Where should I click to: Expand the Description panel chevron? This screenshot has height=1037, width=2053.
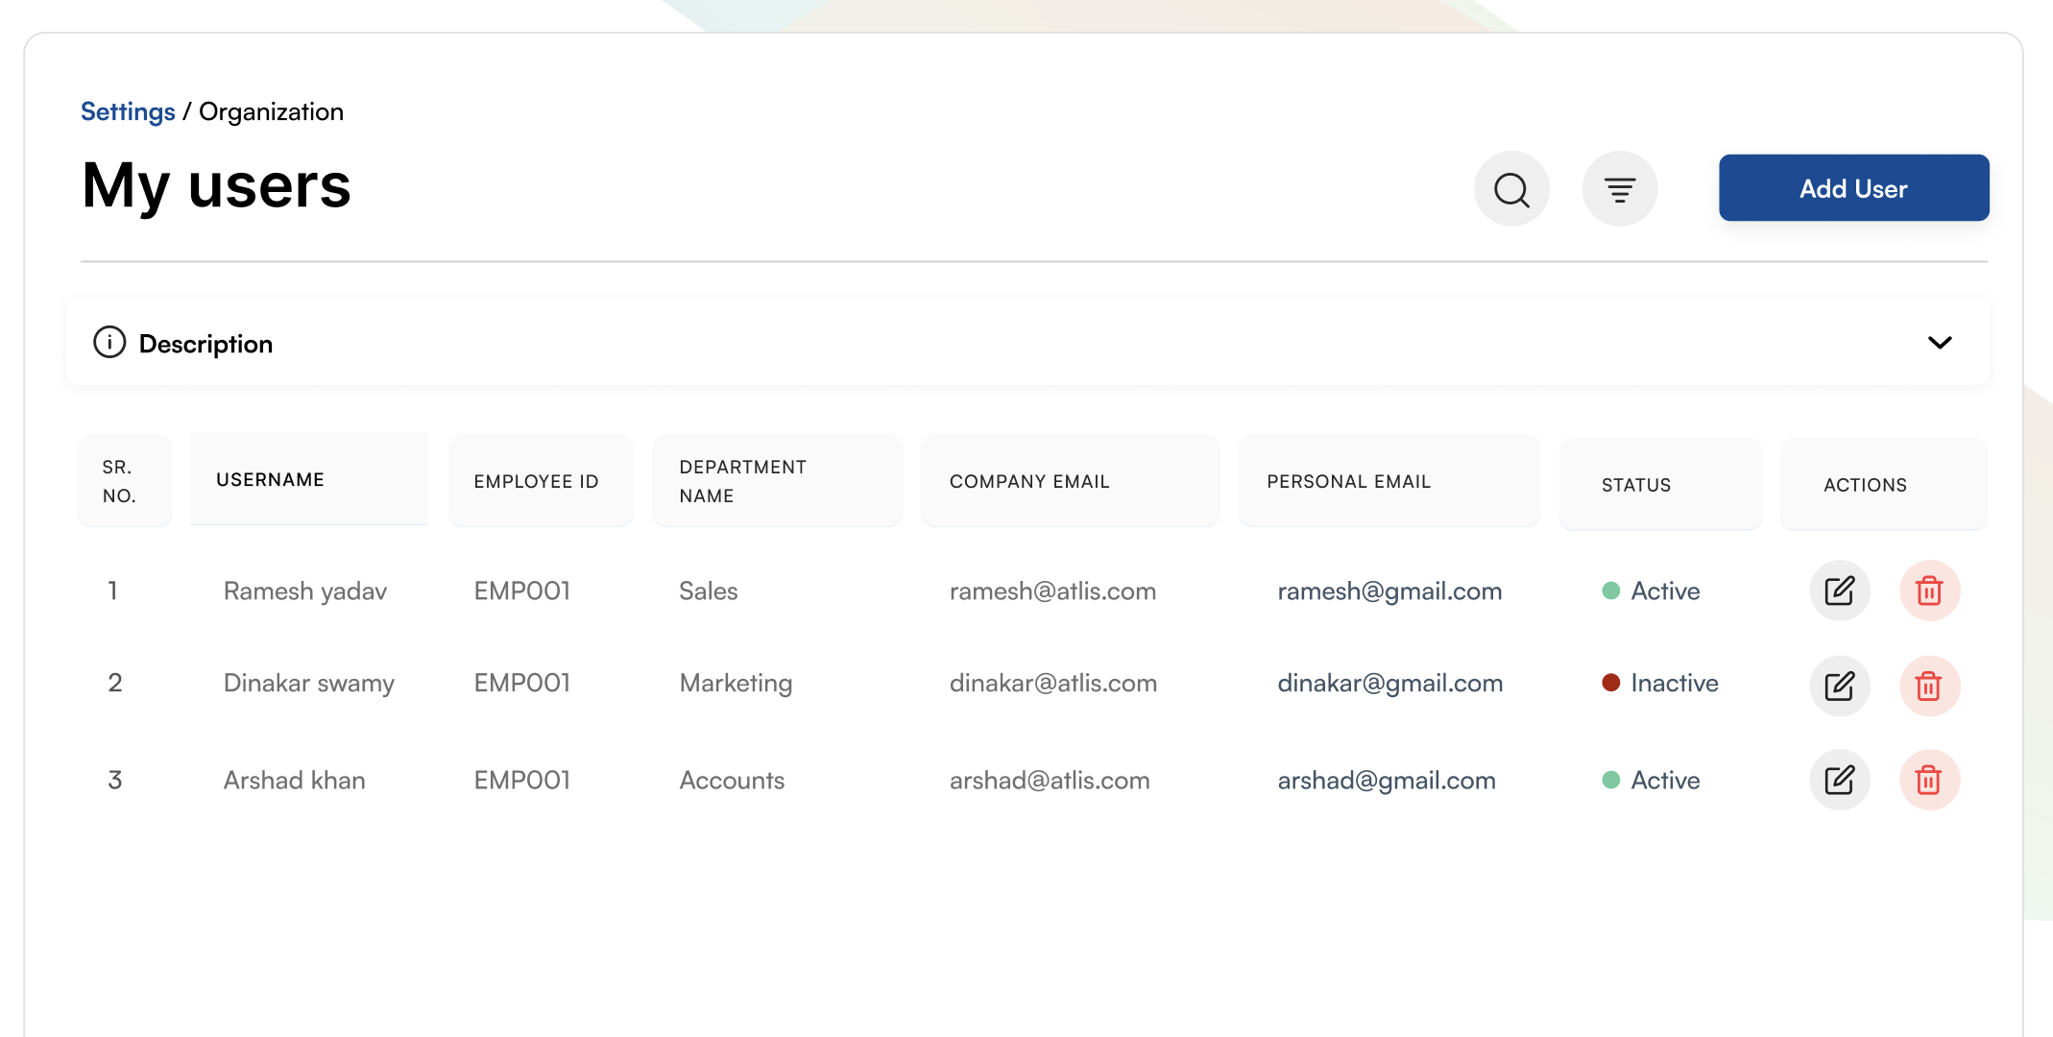1940,343
